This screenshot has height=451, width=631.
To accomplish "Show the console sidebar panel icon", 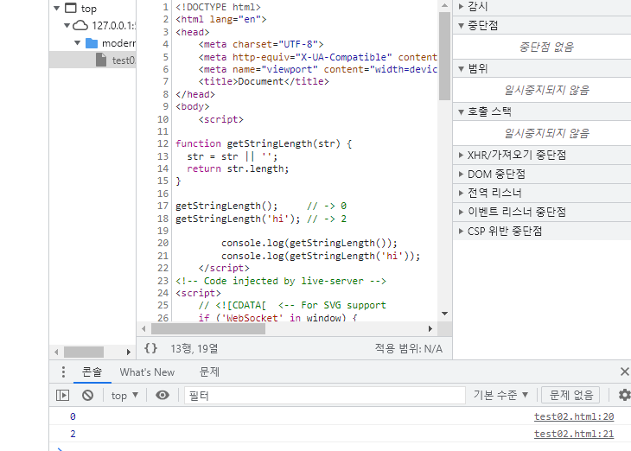I will (x=63, y=396).
